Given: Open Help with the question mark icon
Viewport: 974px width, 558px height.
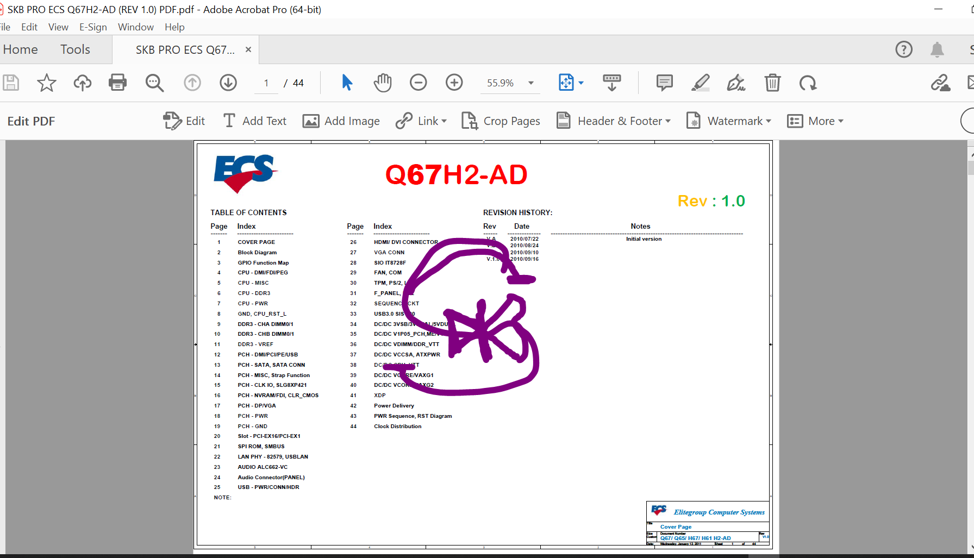Looking at the screenshot, I should click(904, 49).
